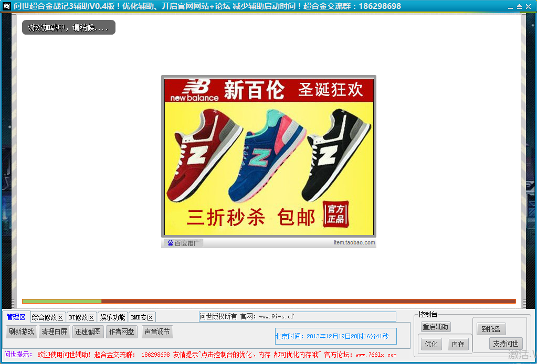Screen dimensions: 537x364
Task: Click the 刷新游戏 button
Action: (x=22, y=331)
